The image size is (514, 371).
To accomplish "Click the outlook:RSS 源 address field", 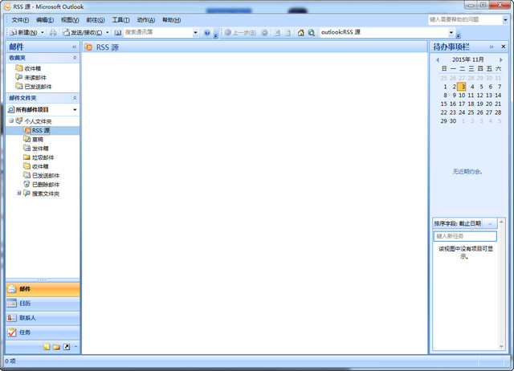I will (384, 32).
